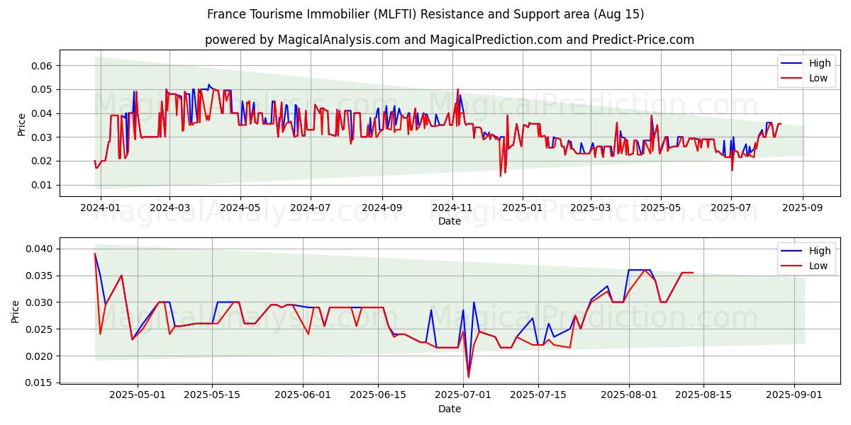This screenshot has height=425, width=851.
Task: Click the 0.025 price tick on bottom chart
Action: coord(40,329)
